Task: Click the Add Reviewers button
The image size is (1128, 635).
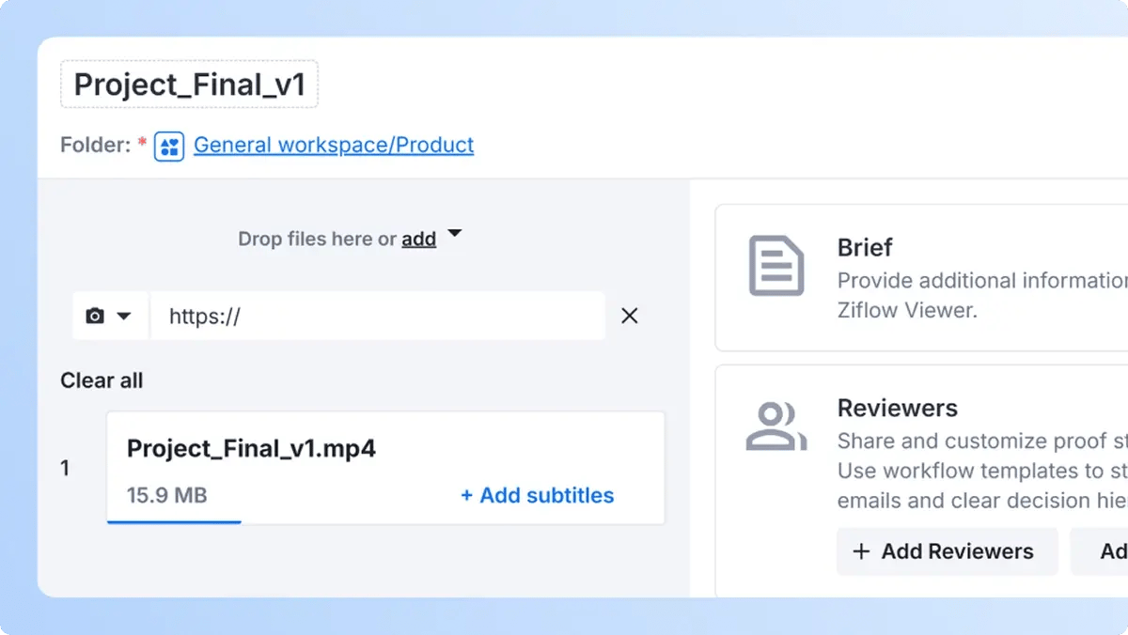Action: click(947, 551)
